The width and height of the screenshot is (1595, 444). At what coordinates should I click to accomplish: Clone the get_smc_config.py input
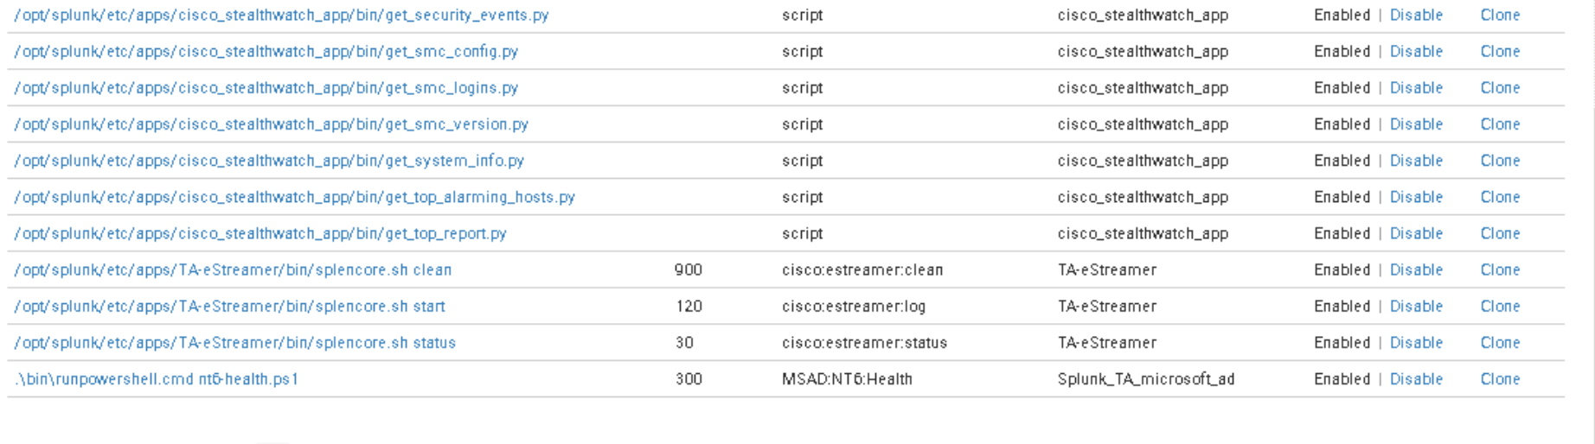point(1500,52)
